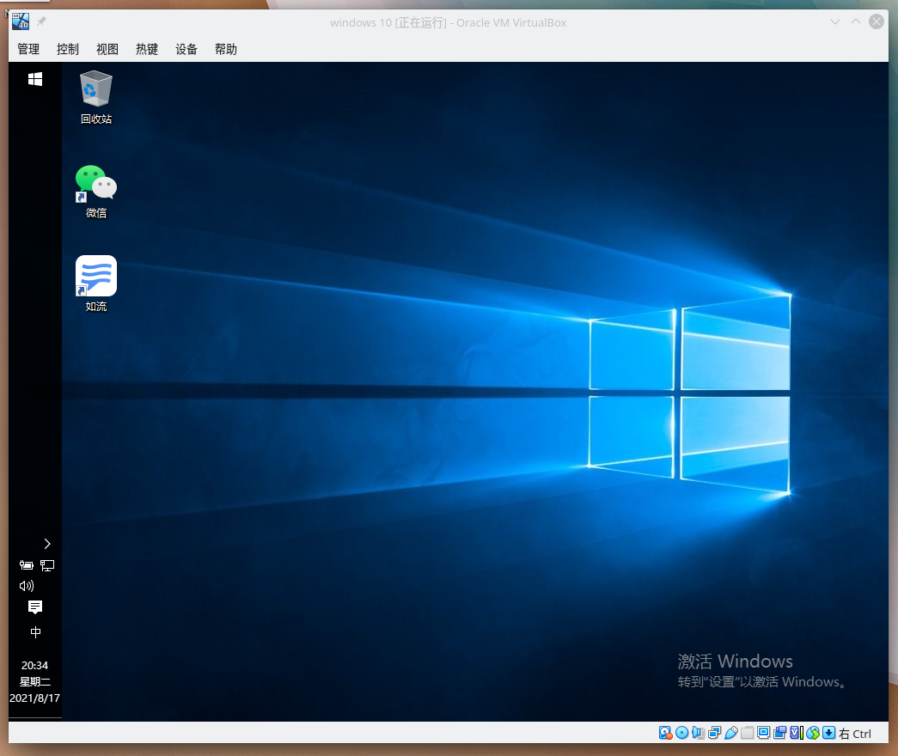
Task: Open the 视图 menu
Action: pos(107,49)
